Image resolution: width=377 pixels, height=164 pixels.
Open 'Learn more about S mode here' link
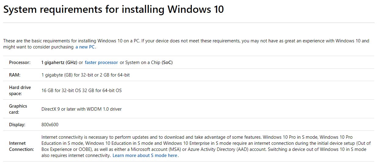tap(145, 155)
